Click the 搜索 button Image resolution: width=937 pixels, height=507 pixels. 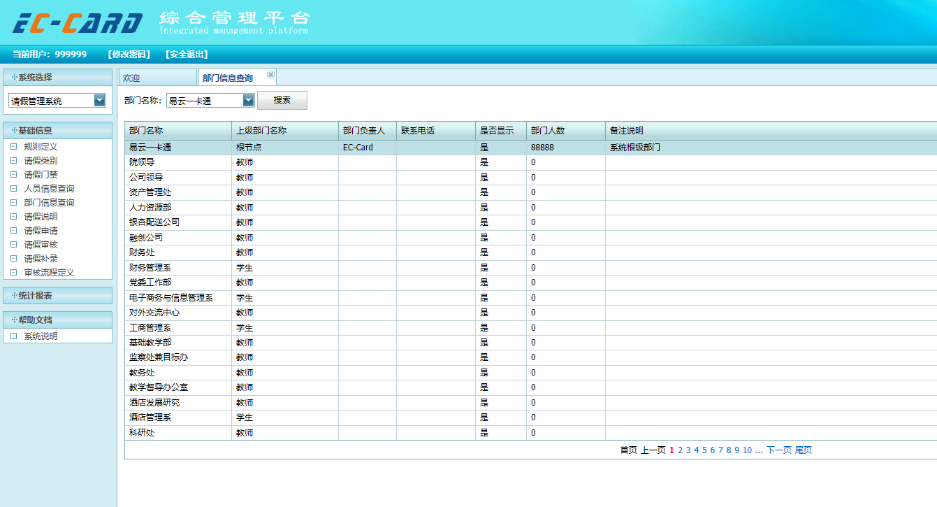tap(282, 100)
